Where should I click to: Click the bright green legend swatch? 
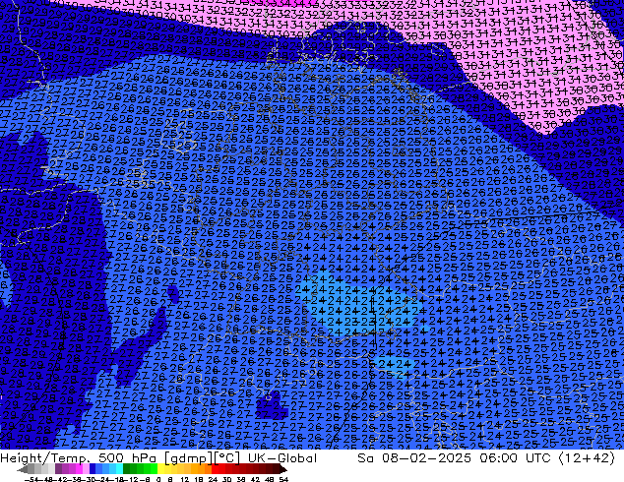point(154,469)
